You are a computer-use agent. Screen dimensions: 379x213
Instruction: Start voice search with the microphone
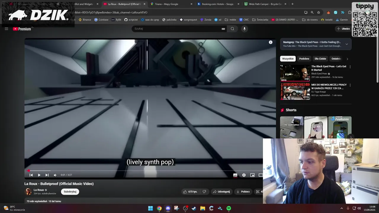[x=244, y=29]
